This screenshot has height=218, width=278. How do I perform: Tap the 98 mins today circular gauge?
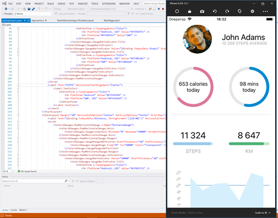(x=249, y=87)
